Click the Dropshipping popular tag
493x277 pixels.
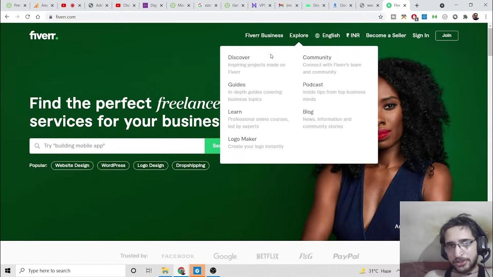[x=191, y=165]
